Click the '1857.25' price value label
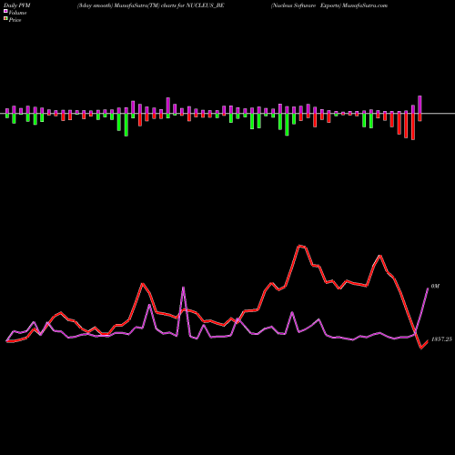 pos(441,339)
